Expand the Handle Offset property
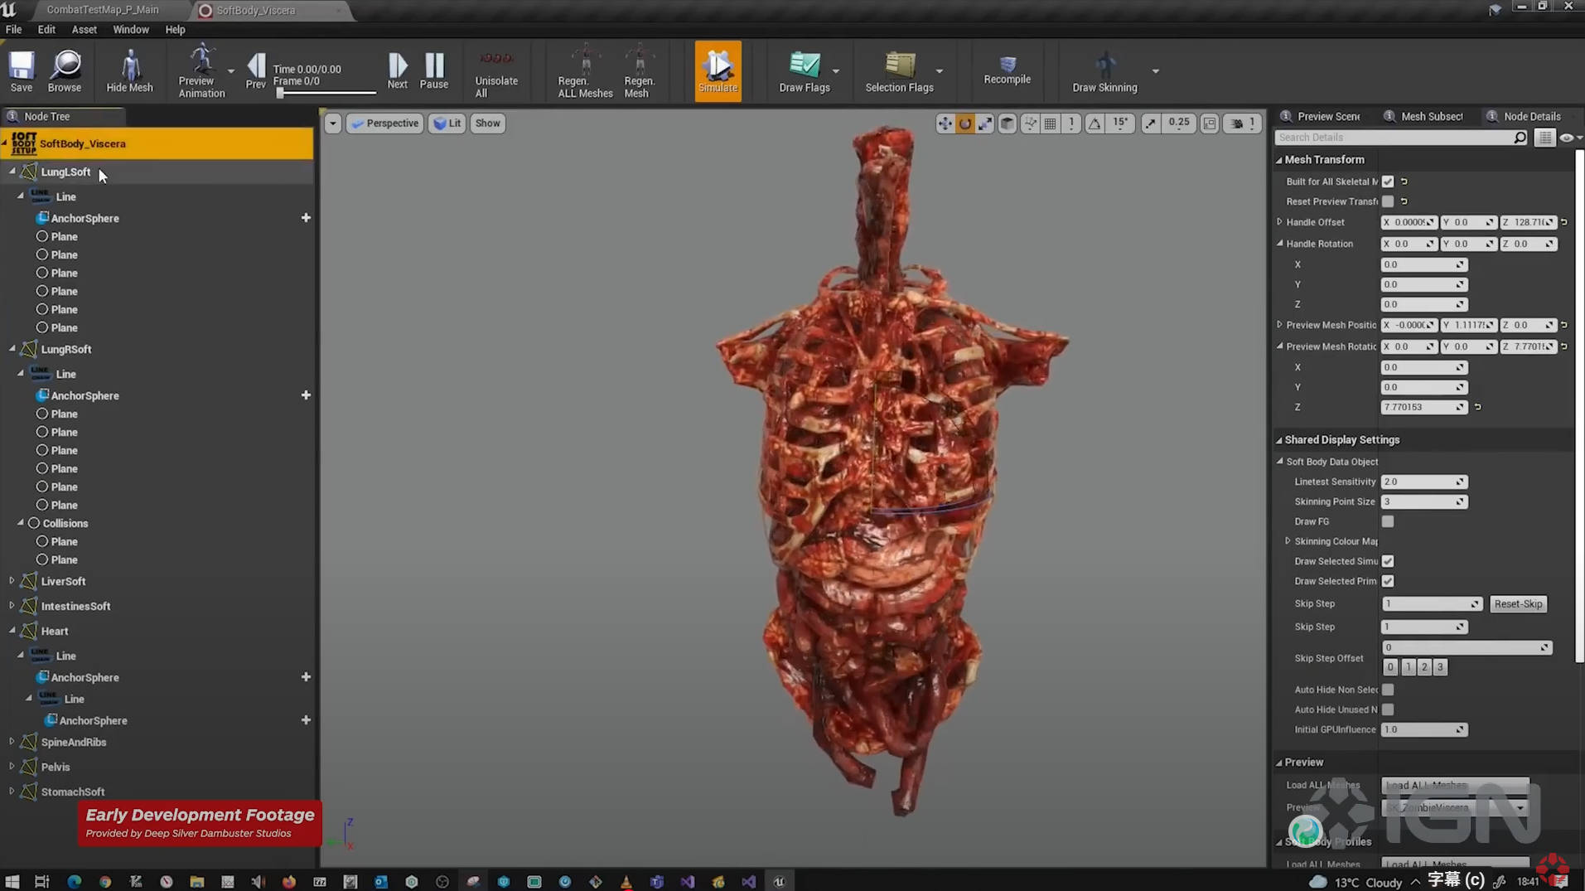The image size is (1585, 891). [1280, 222]
